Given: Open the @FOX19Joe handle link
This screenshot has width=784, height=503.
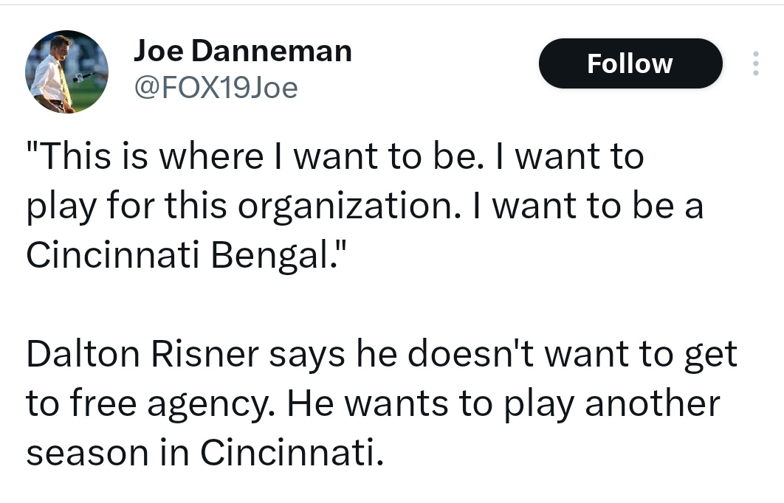Looking at the screenshot, I should coord(215,89).
